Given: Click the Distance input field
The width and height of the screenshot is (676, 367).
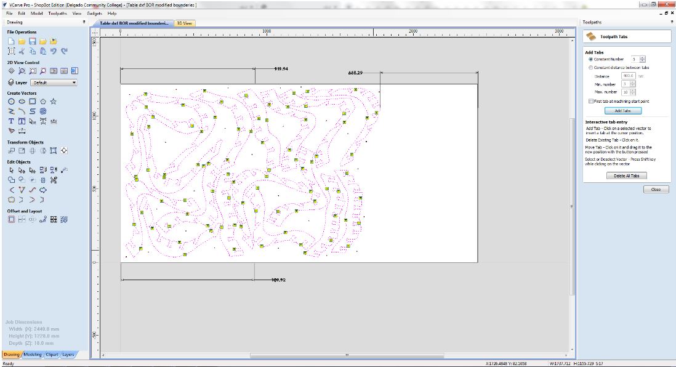Looking at the screenshot, I should pos(629,76).
